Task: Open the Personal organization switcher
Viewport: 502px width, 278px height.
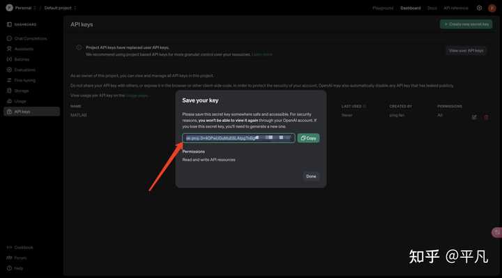Action: 26,8
